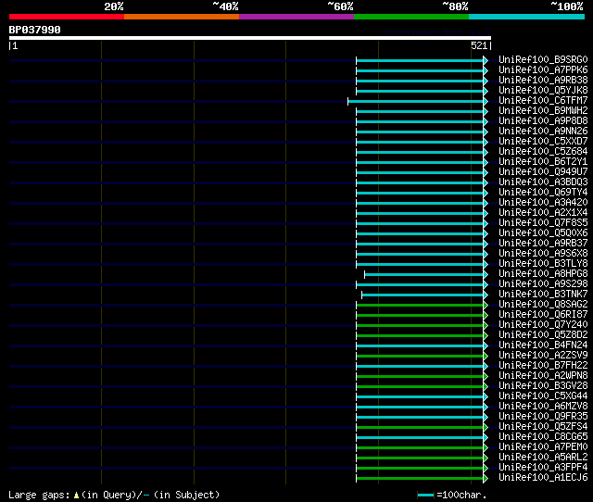
Task: Click UniRef100_A6MZV8 label
Action: tap(543, 407)
